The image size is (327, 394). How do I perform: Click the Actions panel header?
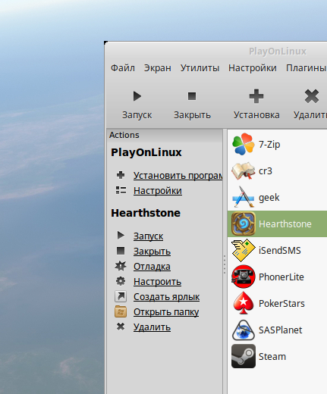coord(165,135)
